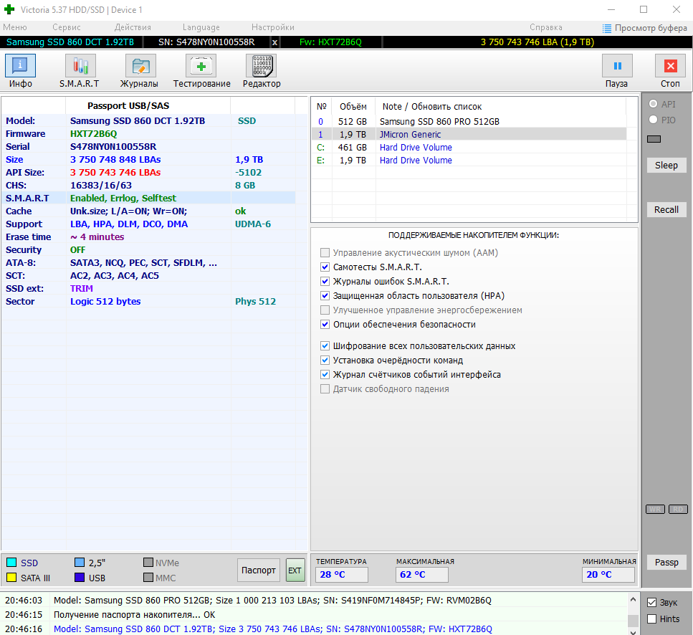This screenshot has width=693, height=635.
Task: Enable the Hints checkbox
Action: 651,619
